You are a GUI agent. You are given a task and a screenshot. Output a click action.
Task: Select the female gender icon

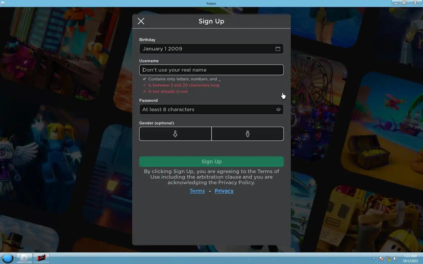click(175, 134)
